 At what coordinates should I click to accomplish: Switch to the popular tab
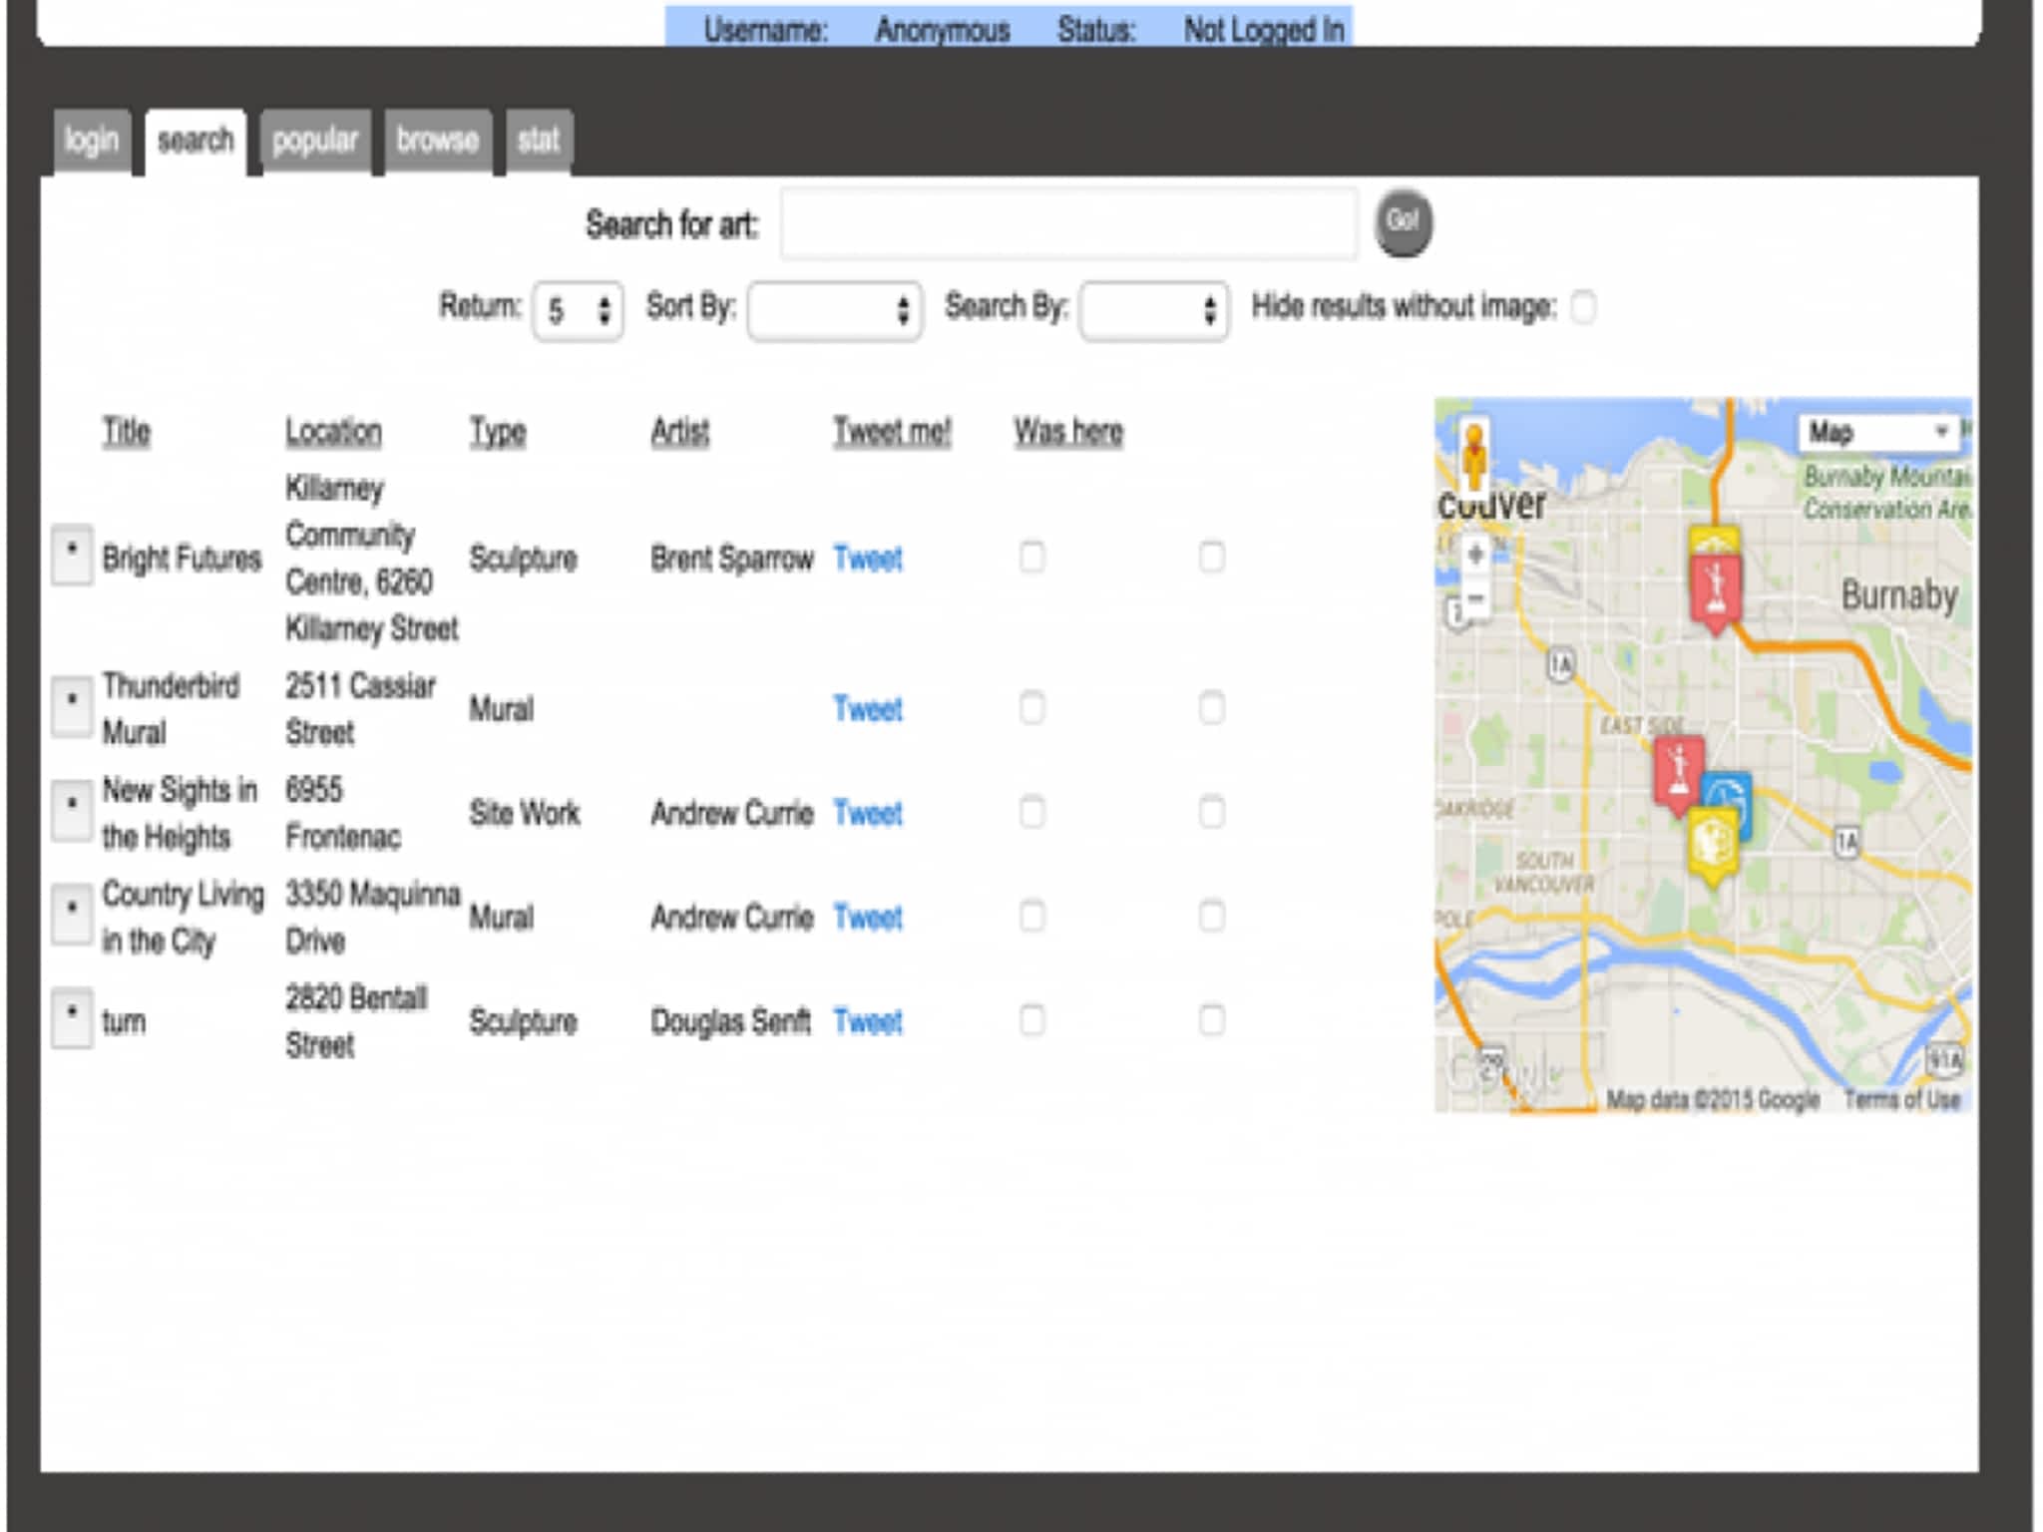pos(315,142)
